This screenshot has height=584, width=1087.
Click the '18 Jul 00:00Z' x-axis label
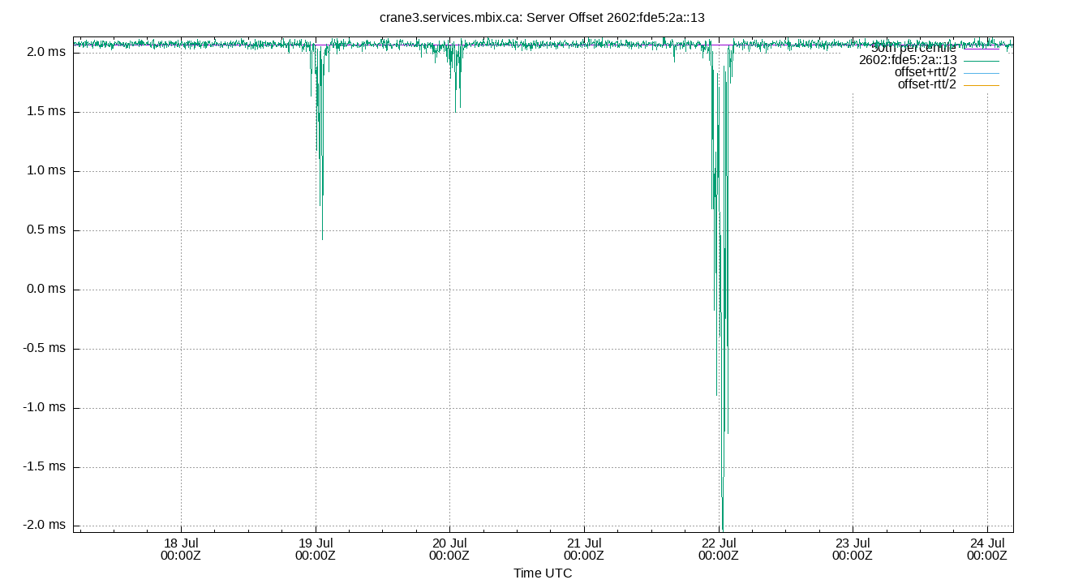click(x=181, y=549)
